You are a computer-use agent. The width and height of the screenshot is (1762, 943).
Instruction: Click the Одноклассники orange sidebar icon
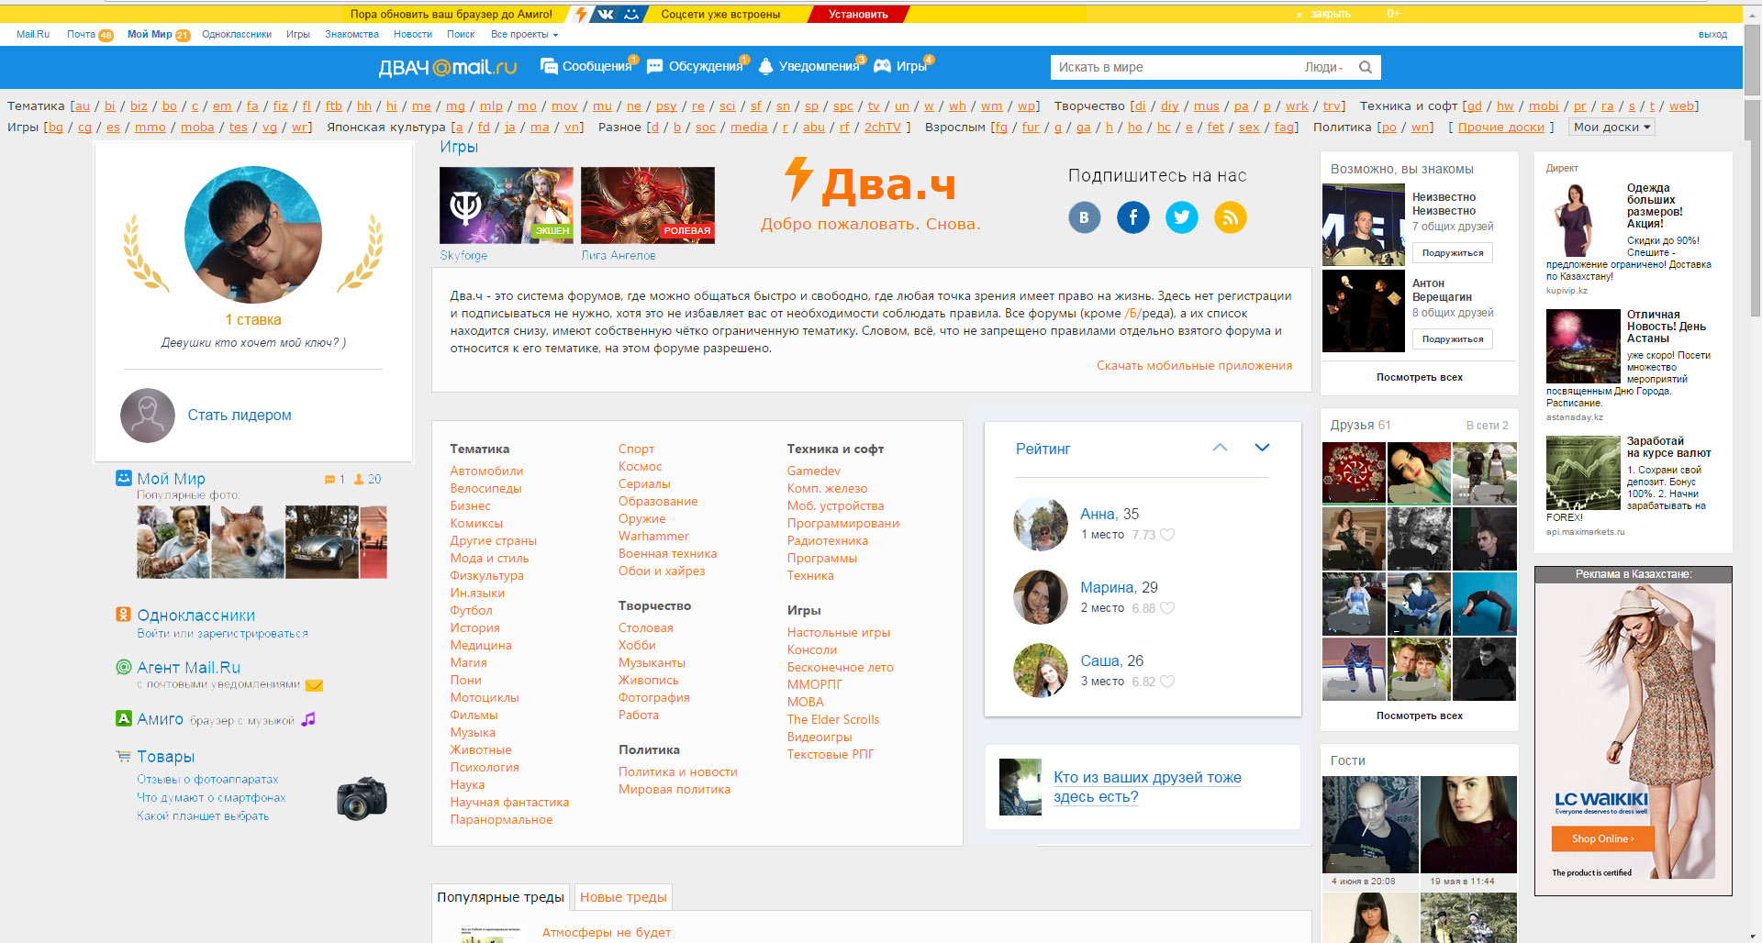tap(124, 615)
